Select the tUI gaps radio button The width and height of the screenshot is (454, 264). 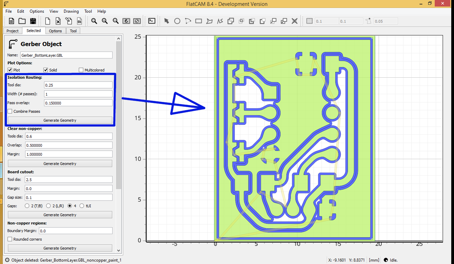pos(82,206)
